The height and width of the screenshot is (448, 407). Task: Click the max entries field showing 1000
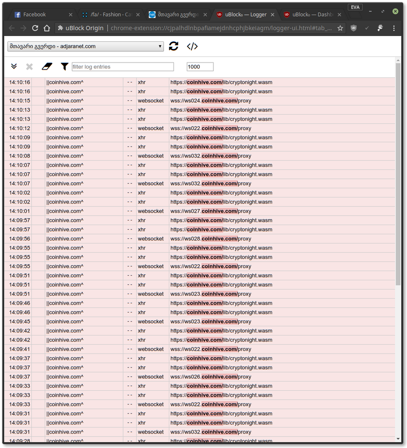click(x=200, y=66)
